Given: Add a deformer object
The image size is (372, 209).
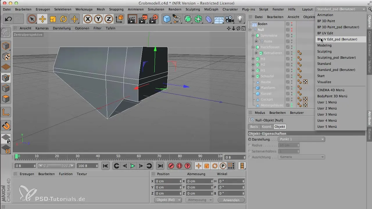Looking at the screenshot, I should [x=209, y=19].
